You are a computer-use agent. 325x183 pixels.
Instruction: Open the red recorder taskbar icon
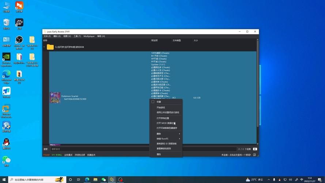(120, 180)
